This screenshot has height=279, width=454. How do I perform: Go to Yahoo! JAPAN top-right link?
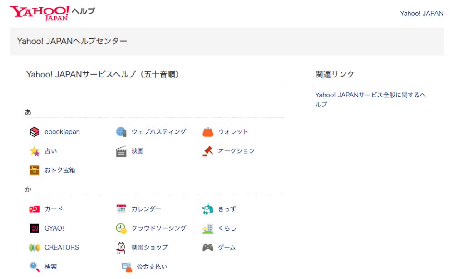coord(422,14)
